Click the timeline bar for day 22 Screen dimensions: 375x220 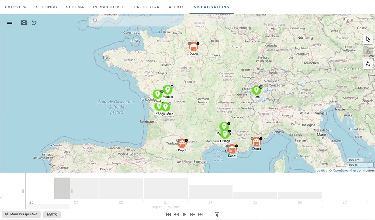pyautogui.click(x=121, y=188)
